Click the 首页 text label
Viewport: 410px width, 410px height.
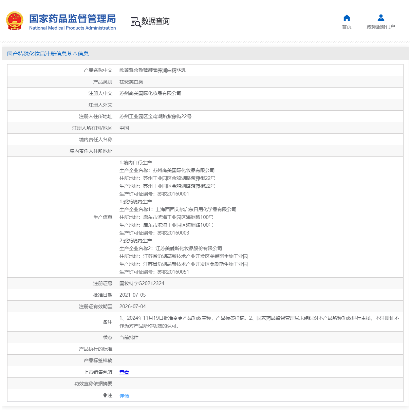pyautogui.click(x=347, y=27)
